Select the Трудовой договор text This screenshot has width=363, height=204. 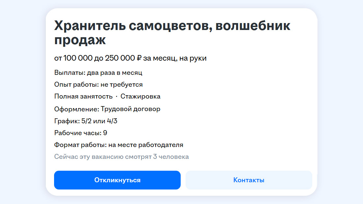[131, 109]
